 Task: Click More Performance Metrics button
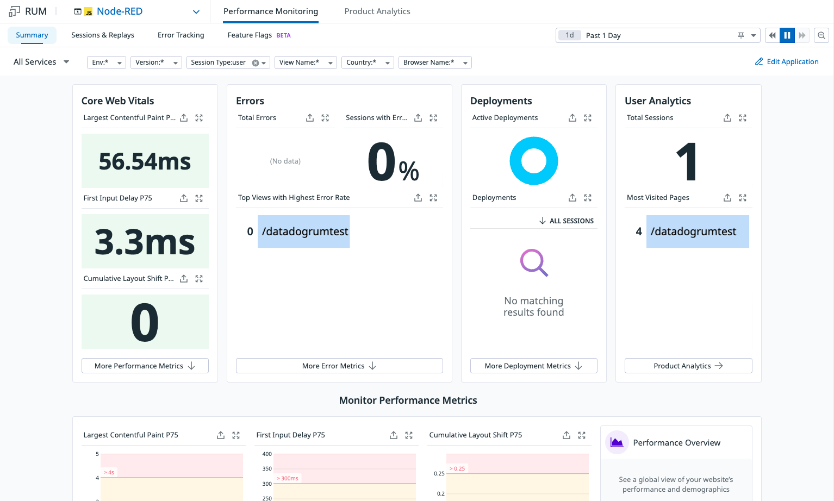pos(145,366)
